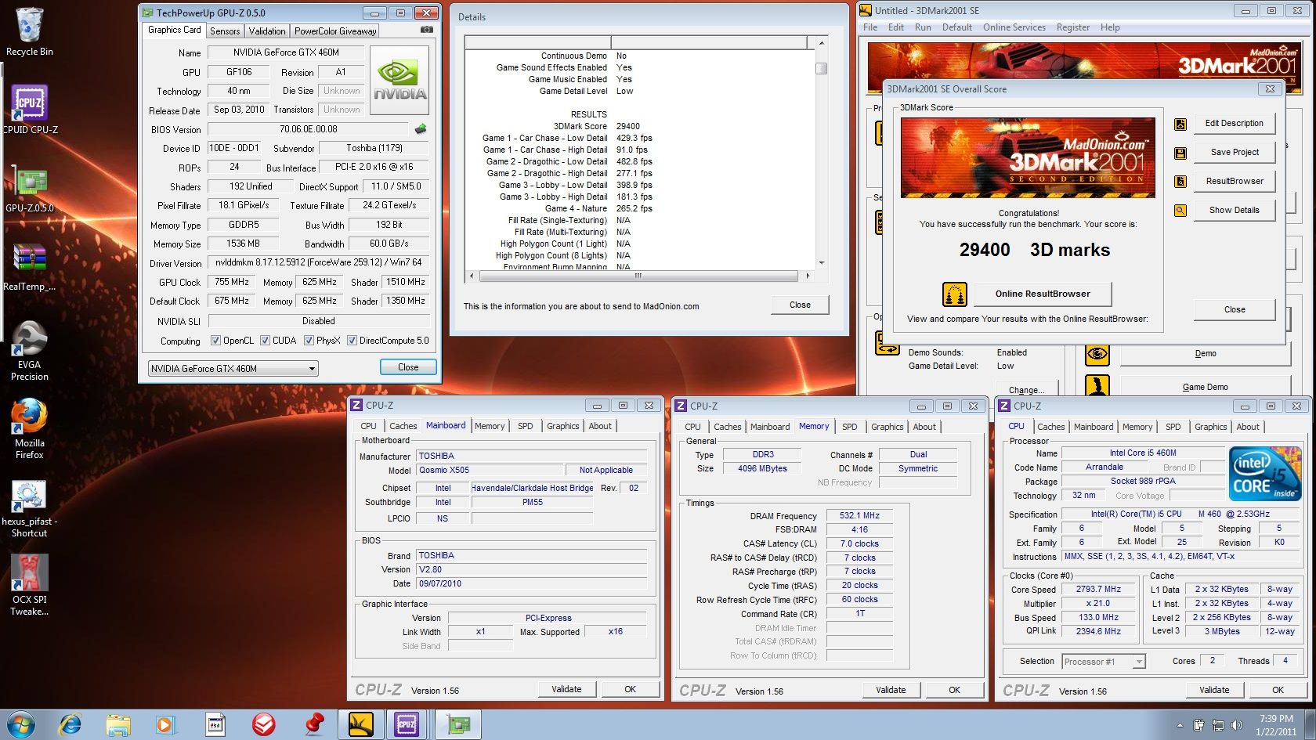This screenshot has height=740, width=1316.
Task: Switch to GPU-Z taskbar button
Action: [458, 724]
